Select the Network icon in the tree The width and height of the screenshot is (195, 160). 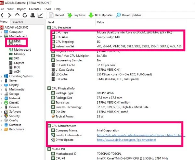(x=6, y=98)
